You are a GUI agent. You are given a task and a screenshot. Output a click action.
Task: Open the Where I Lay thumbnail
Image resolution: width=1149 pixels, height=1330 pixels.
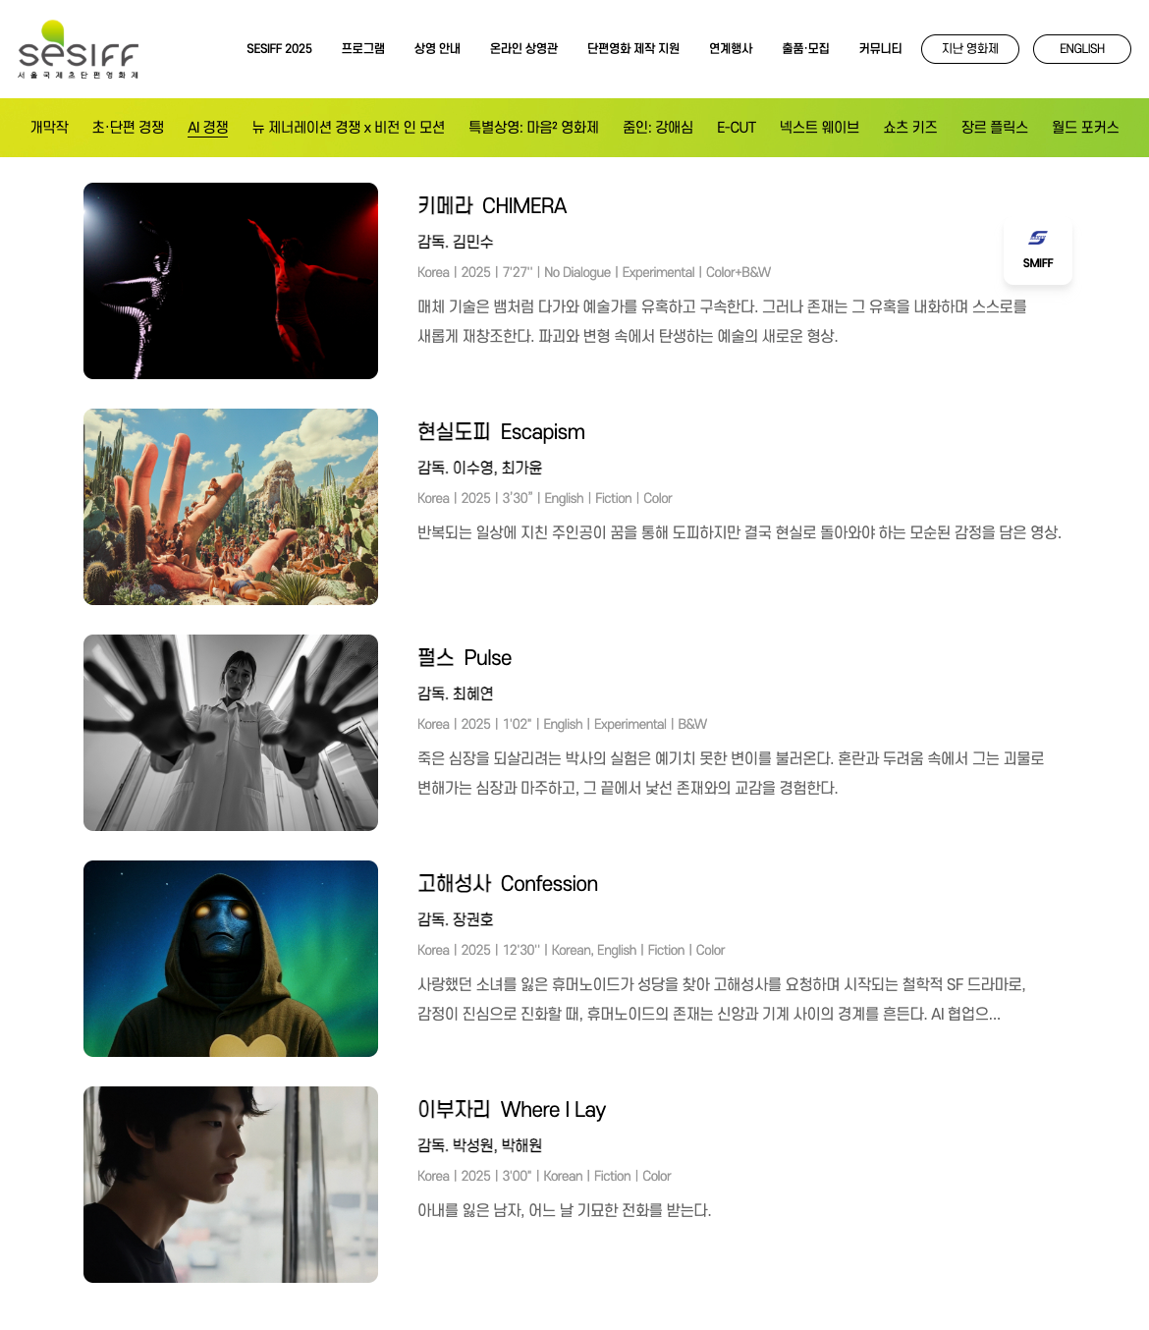[231, 1185]
